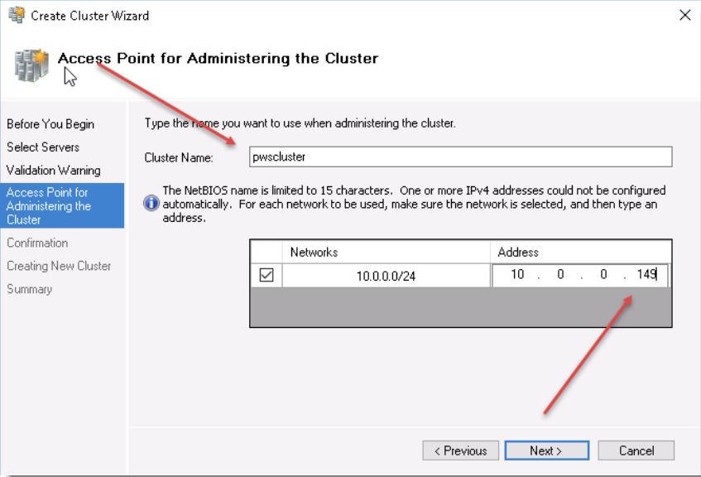
Task: Click the first octet 10 of address
Action: pos(517,274)
